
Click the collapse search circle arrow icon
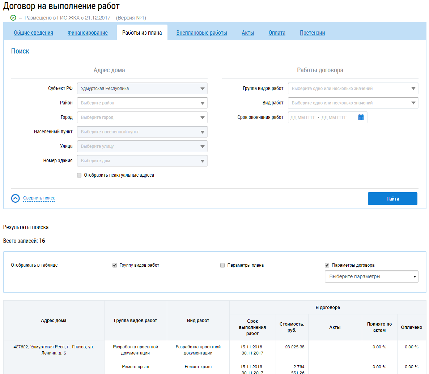click(x=16, y=198)
